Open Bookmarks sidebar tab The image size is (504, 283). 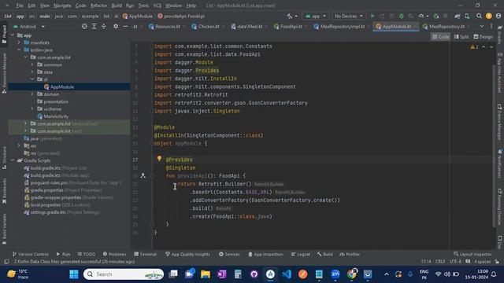(x=4, y=191)
